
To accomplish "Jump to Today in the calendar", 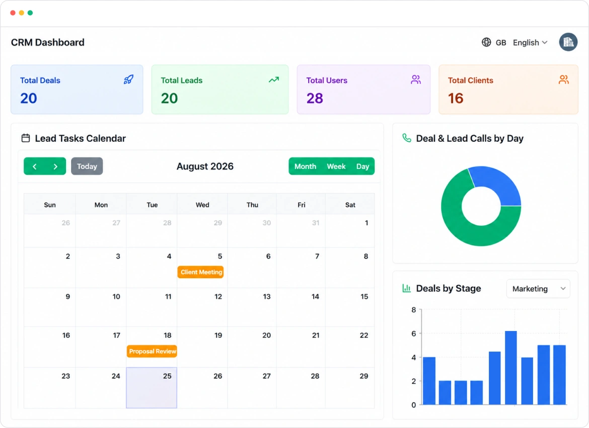I will [87, 166].
